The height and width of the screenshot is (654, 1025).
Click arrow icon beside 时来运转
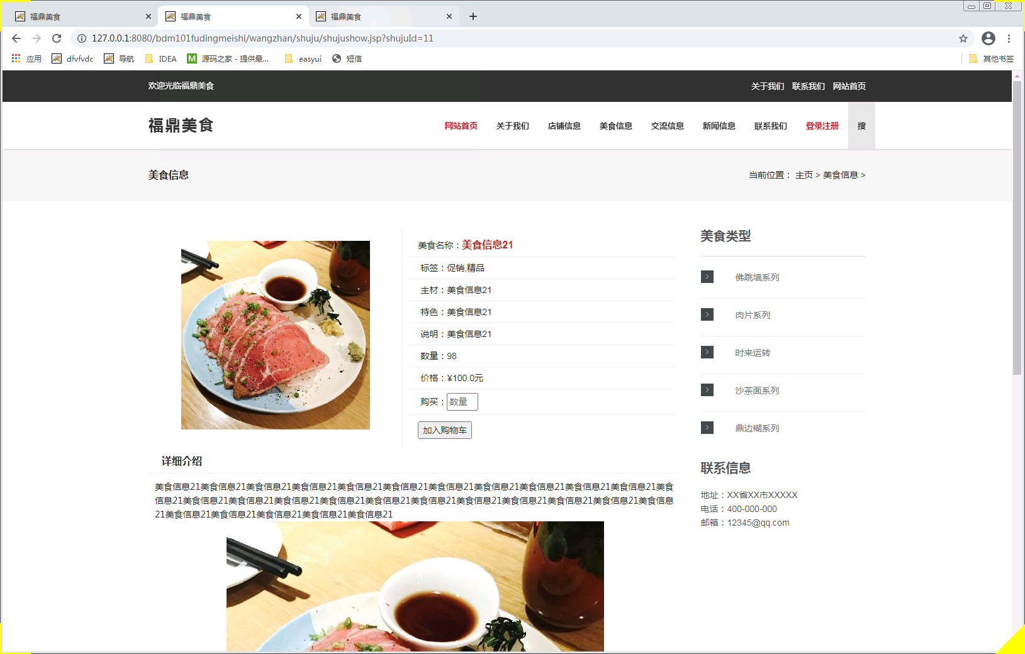(x=707, y=352)
